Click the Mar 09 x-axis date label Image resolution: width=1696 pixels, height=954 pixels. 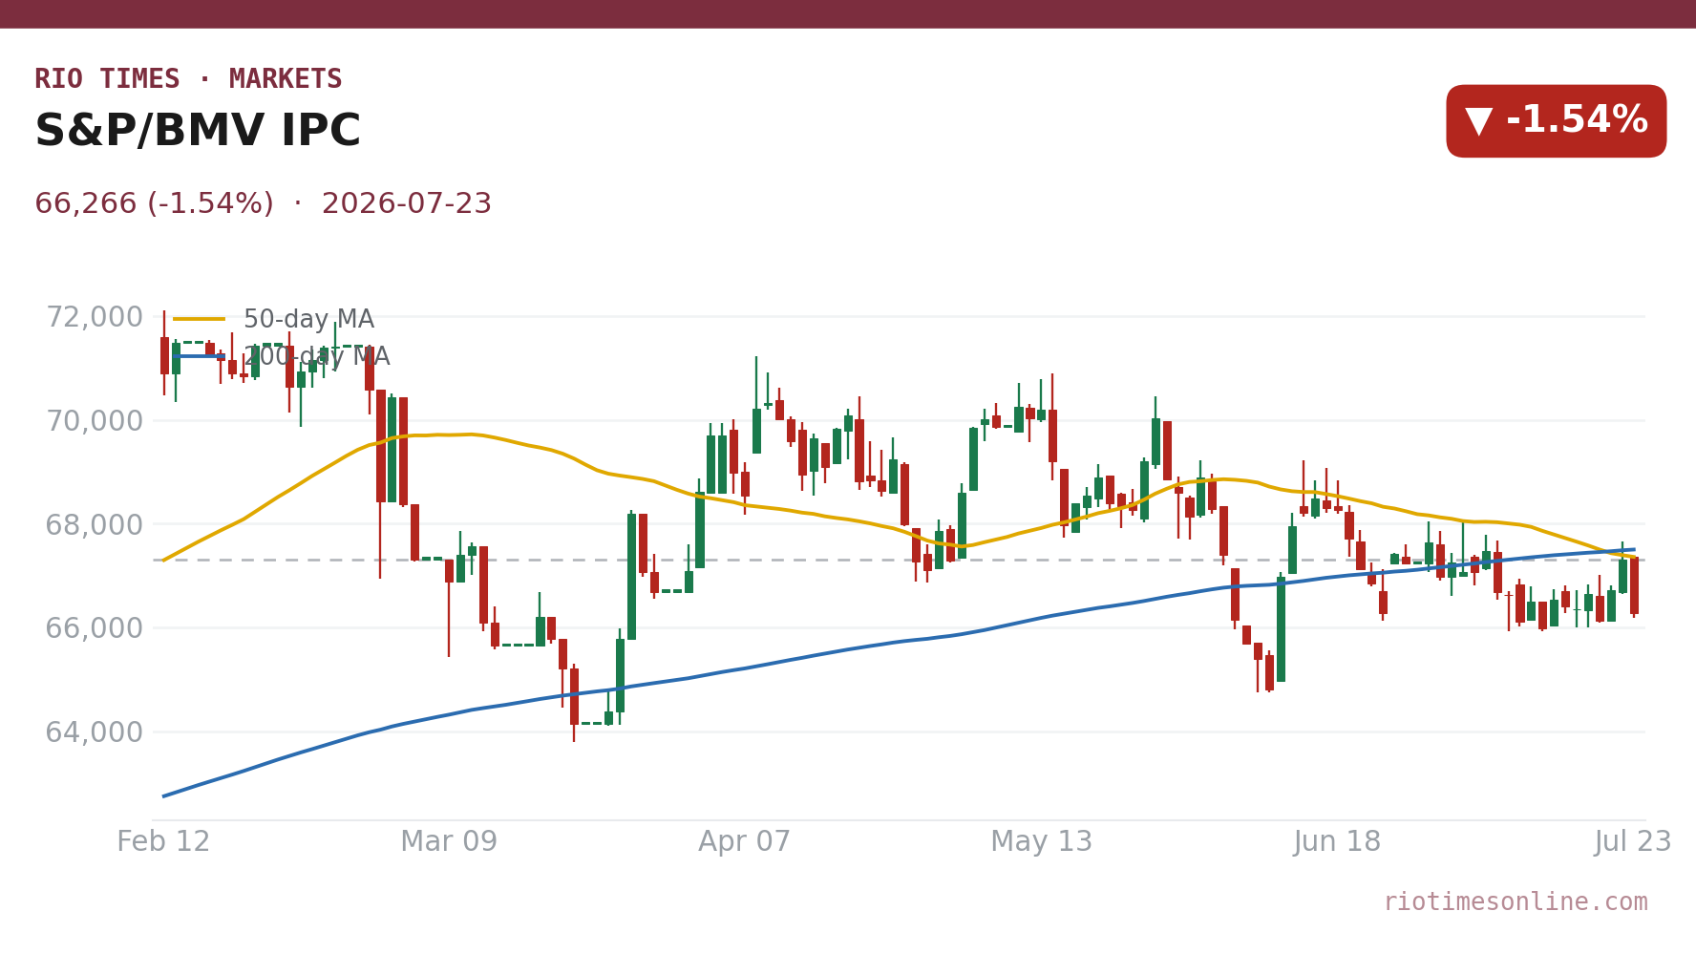point(449,842)
